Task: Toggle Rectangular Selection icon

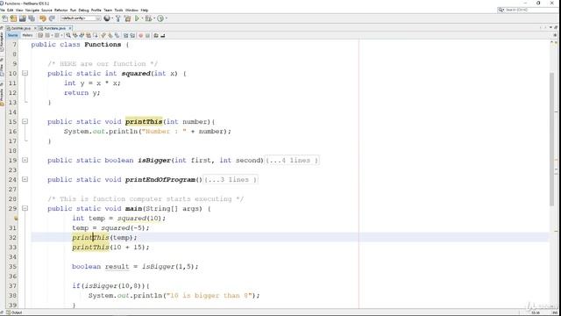Action: point(96,35)
